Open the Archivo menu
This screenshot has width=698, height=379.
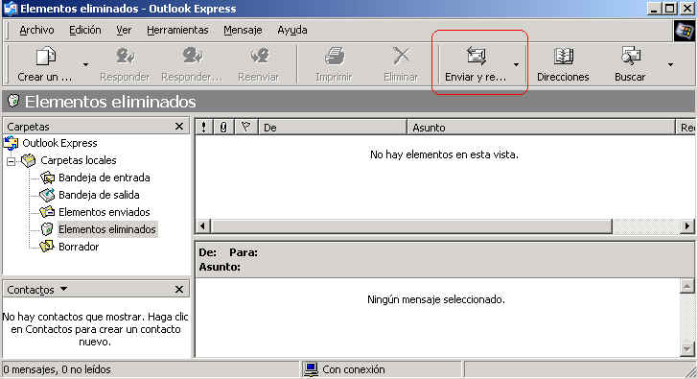click(x=37, y=31)
